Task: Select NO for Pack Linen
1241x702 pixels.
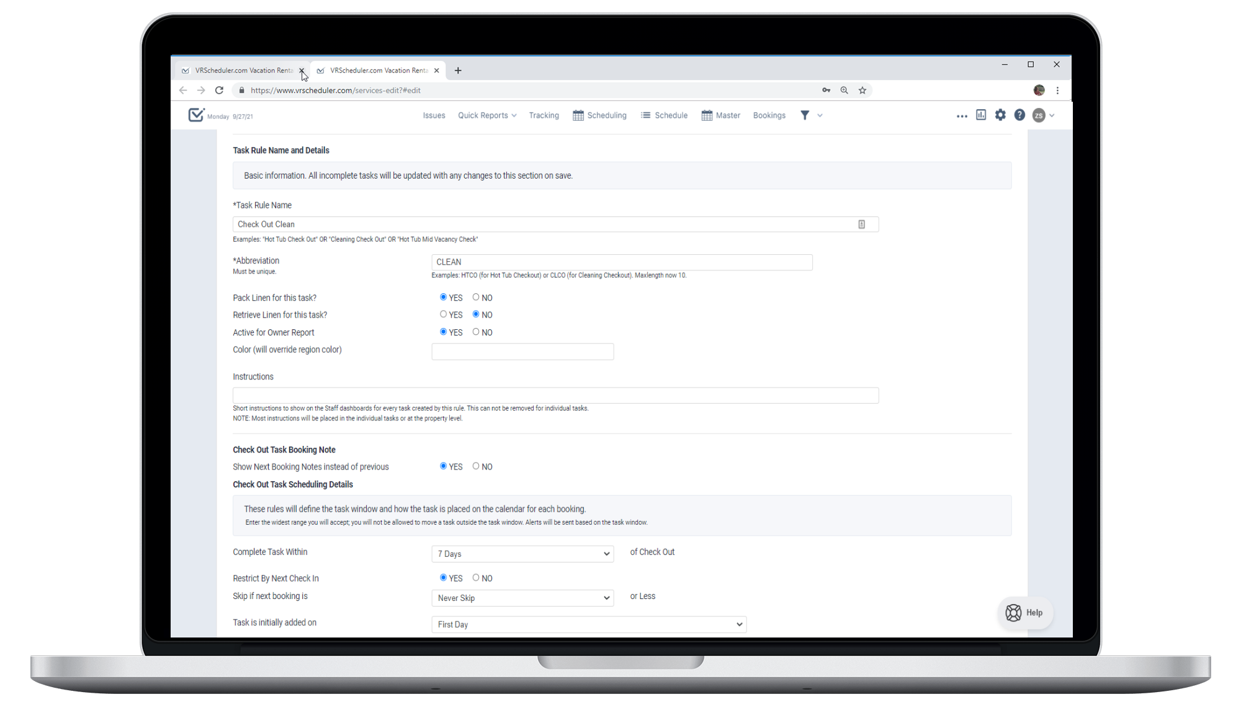Action: pos(476,298)
